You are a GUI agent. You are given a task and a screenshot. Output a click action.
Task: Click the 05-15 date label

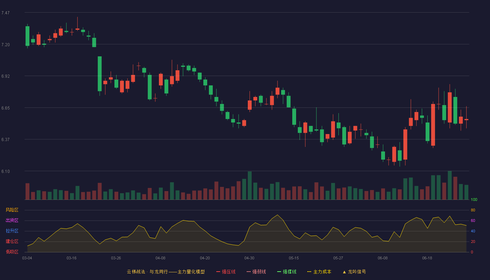(294, 258)
